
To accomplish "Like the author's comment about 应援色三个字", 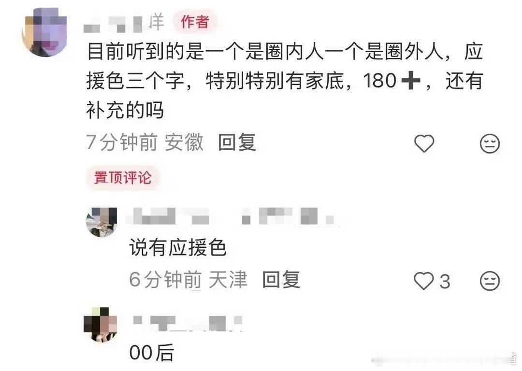I will pos(424,143).
